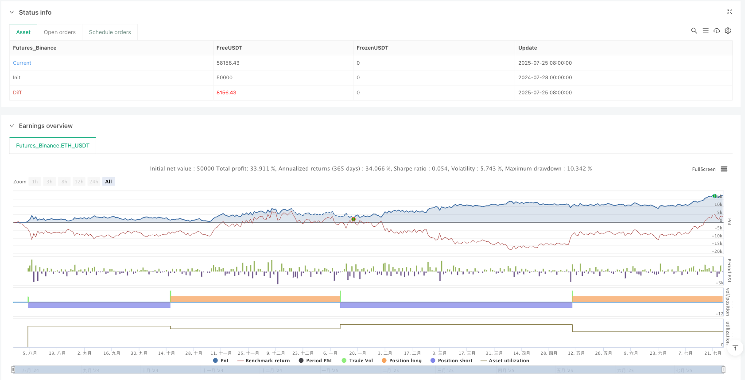Switch to the Schedule orders tab
This screenshot has height=380, width=745.
(110, 32)
